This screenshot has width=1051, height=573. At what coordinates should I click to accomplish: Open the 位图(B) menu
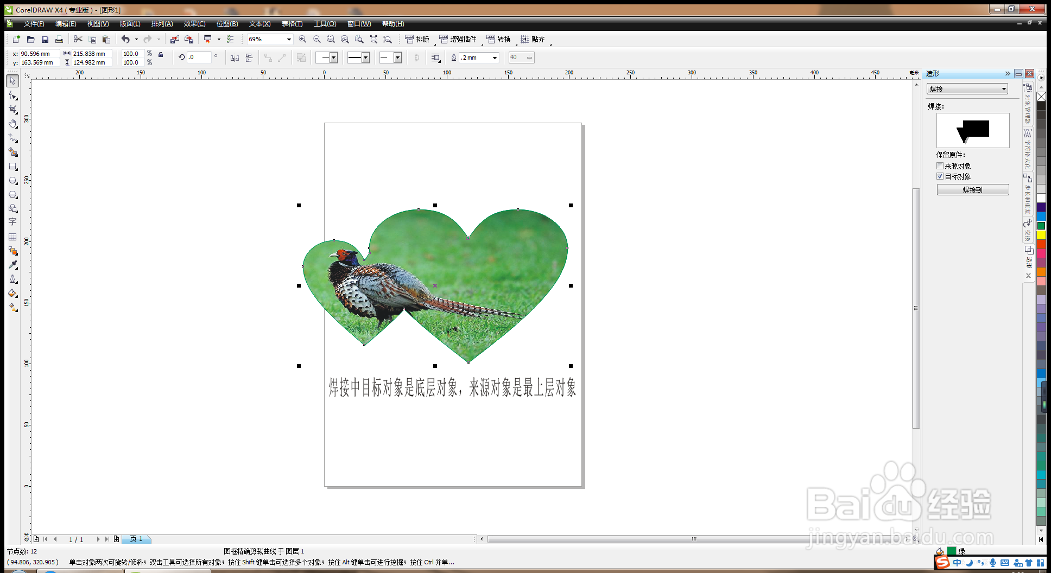(x=227, y=24)
